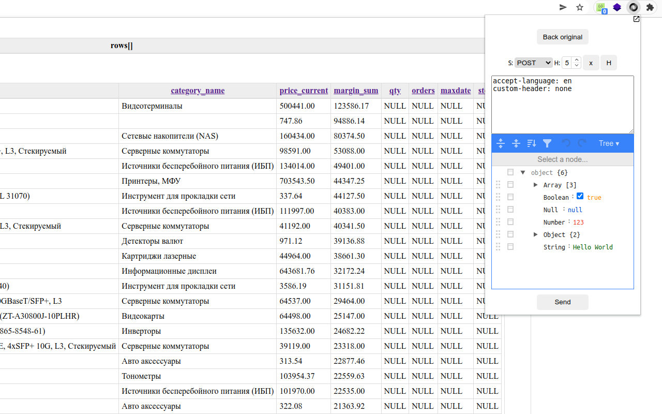Click the sort contents icon in JSON editor
This screenshot has width=662, height=414.
[x=531, y=143]
